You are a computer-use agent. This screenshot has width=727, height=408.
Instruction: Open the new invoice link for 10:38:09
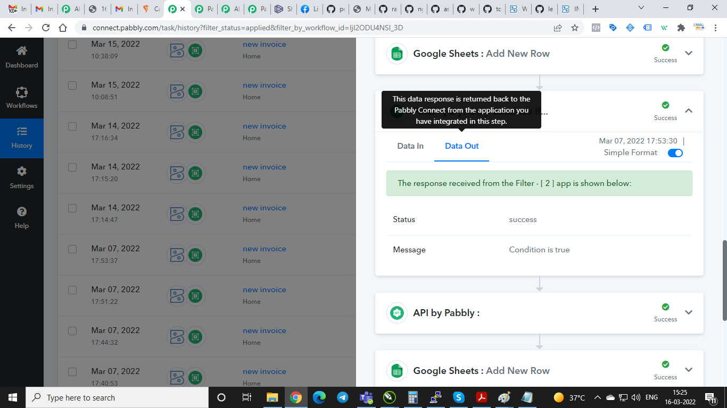[265, 45]
